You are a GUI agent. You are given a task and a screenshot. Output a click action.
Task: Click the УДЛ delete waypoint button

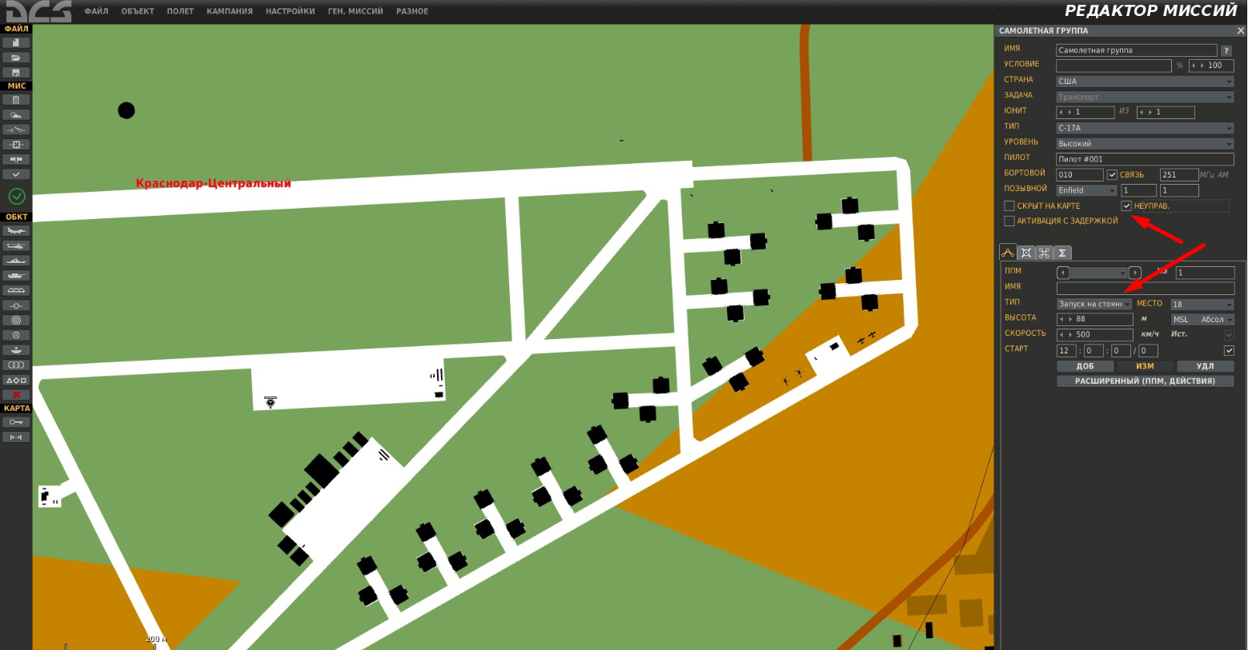click(1206, 366)
